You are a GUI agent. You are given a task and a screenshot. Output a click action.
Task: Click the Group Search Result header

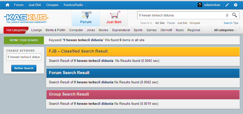pyautogui.click(x=143, y=94)
